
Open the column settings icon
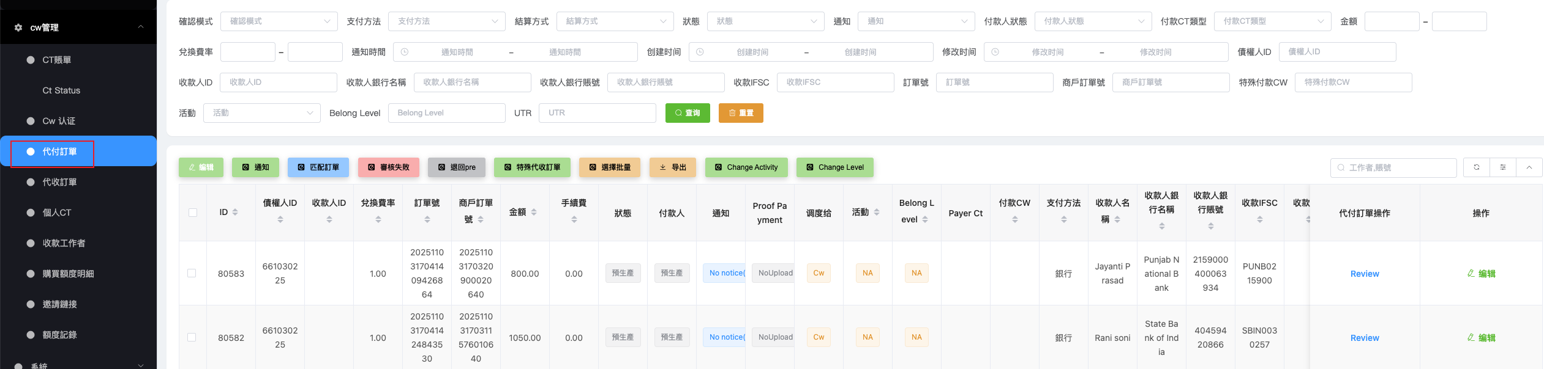pos(1502,167)
